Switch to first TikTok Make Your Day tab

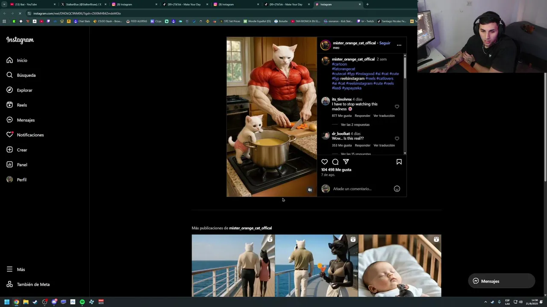[x=185, y=4]
